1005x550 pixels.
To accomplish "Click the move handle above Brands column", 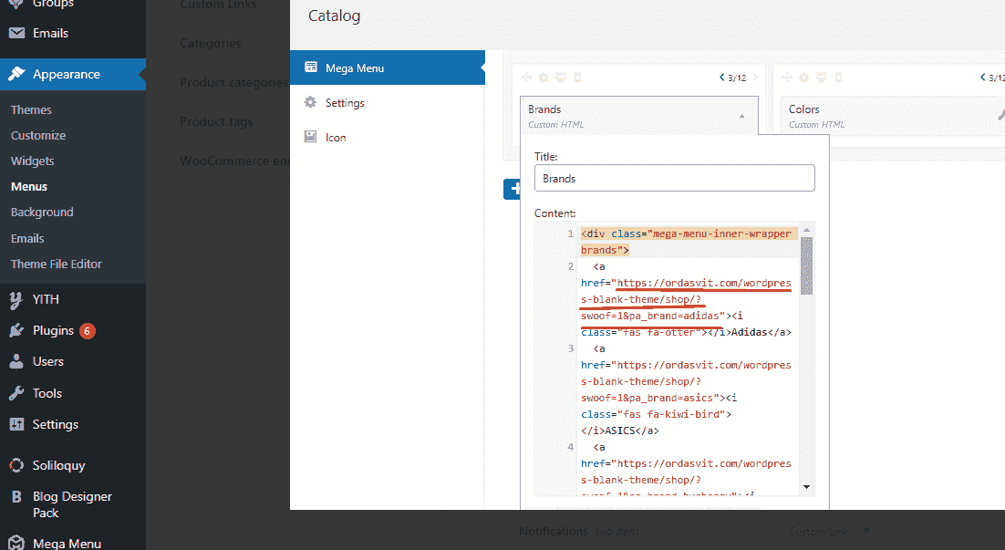I will coord(526,78).
